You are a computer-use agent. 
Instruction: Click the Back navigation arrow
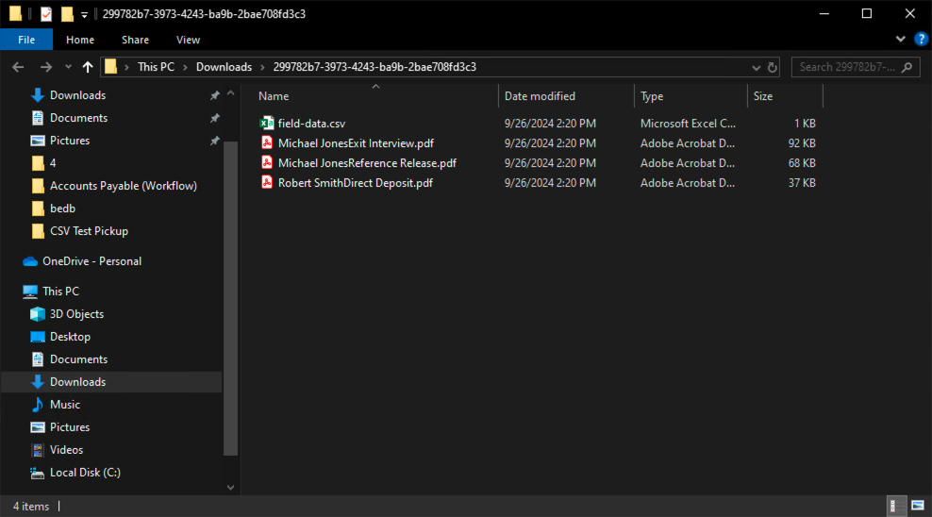tap(18, 67)
